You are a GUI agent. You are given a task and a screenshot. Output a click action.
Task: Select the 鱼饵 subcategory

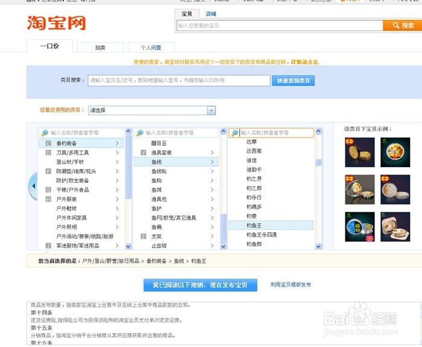tap(156, 189)
